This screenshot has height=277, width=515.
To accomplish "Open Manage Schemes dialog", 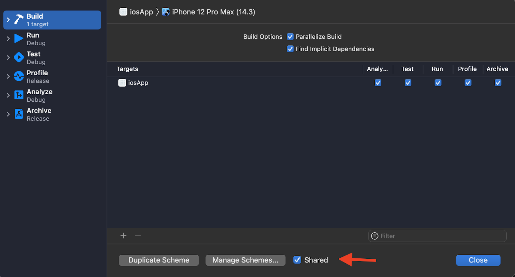I will point(245,260).
